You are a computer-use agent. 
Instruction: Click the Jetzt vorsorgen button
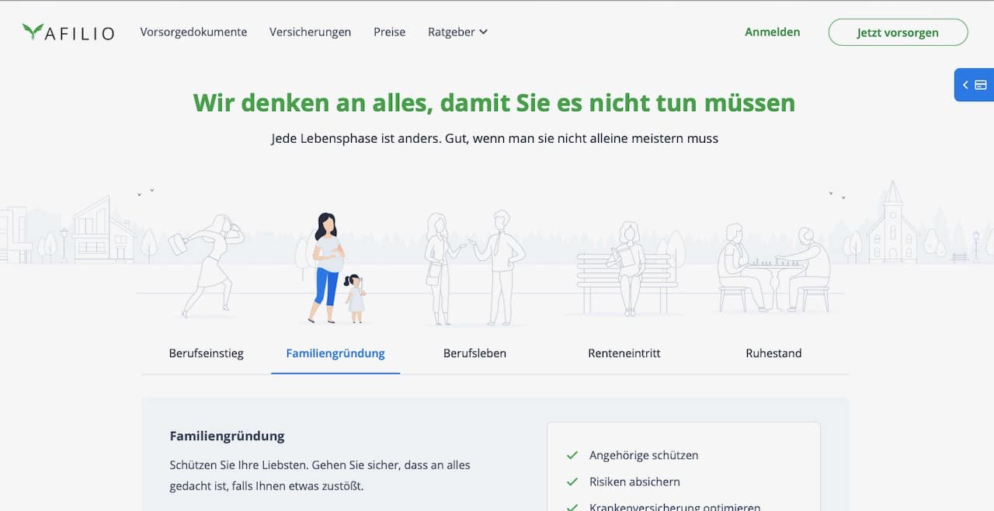click(x=898, y=32)
